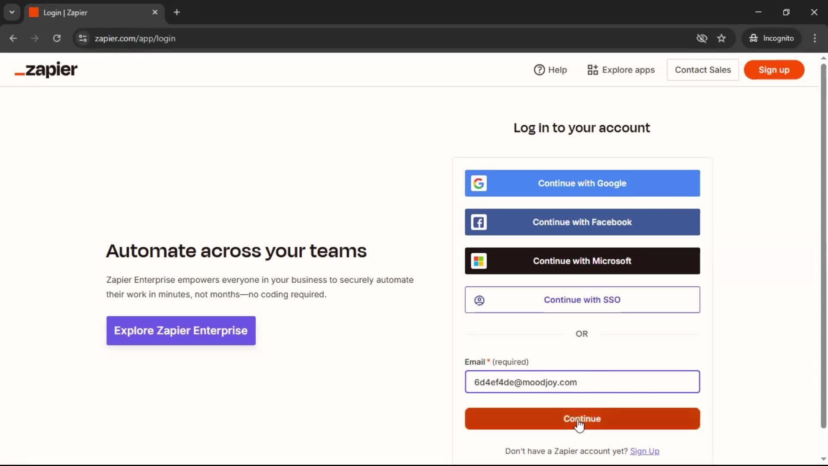The image size is (828, 466).
Task: Open Chrome three-dot menu
Action: [x=815, y=38]
